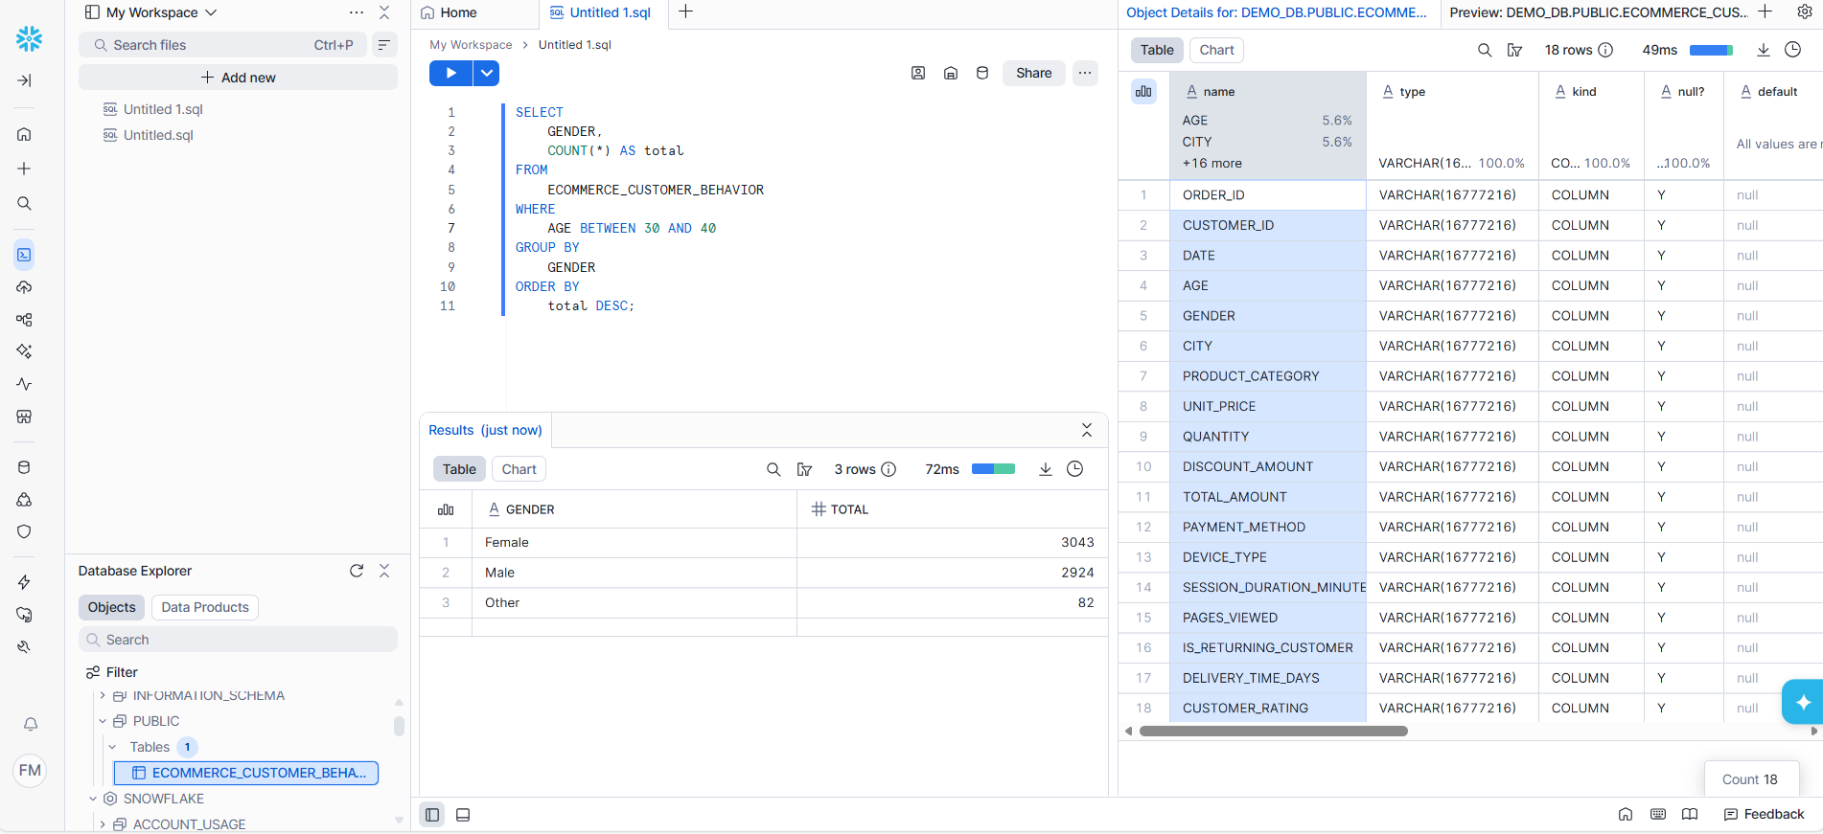
Task: Open My Workspace dropdown
Action: coord(151,12)
